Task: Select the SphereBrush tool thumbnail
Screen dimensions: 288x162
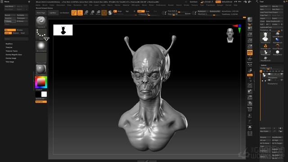Action: coord(277,34)
